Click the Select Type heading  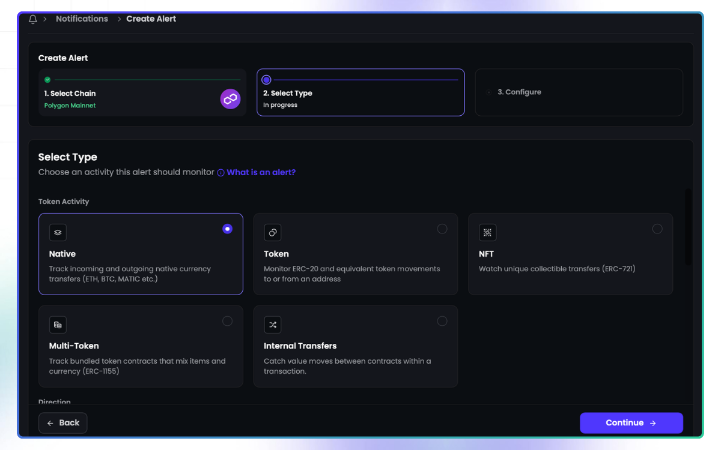pyautogui.click(x=68, y=157)
